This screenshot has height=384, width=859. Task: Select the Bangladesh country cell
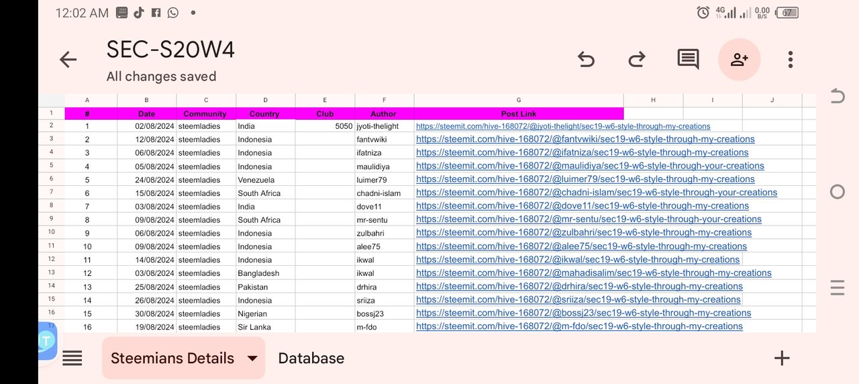(x=266, y=273)
